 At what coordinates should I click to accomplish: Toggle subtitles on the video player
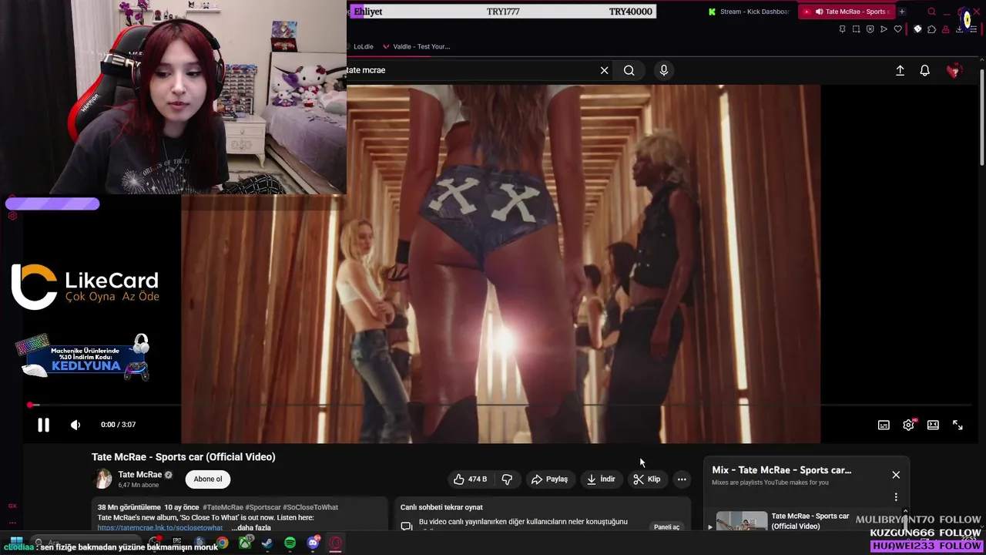[x=884, y=425]
